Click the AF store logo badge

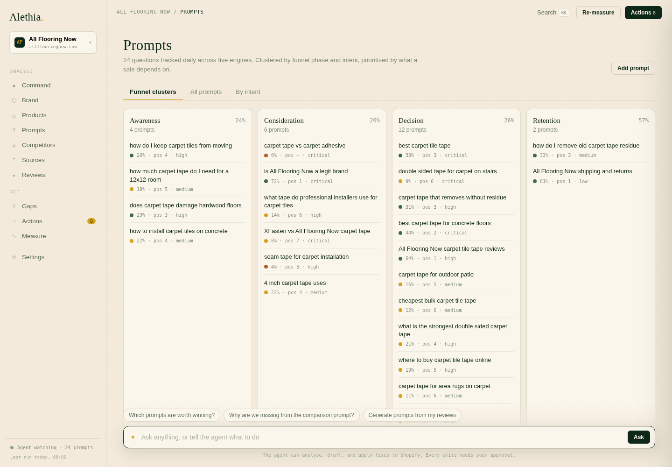20,42
